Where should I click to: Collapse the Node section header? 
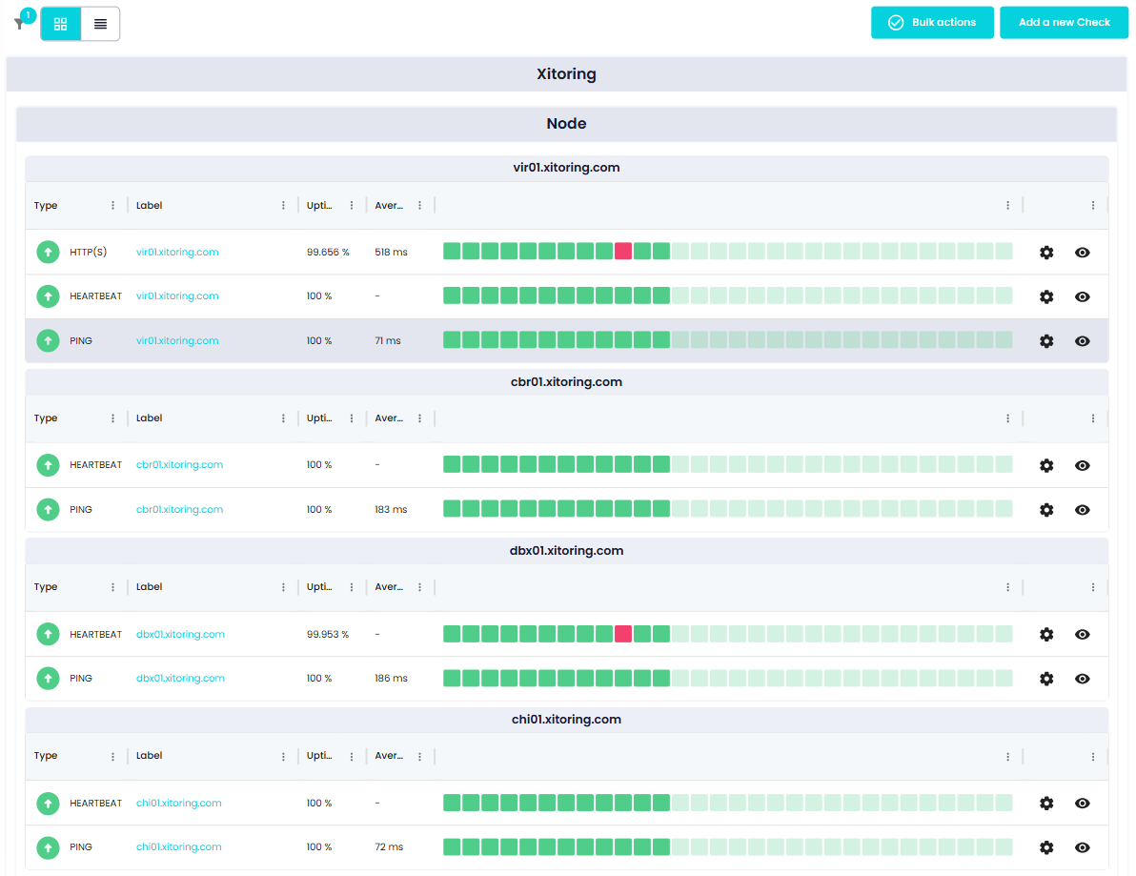pos(566,124)
